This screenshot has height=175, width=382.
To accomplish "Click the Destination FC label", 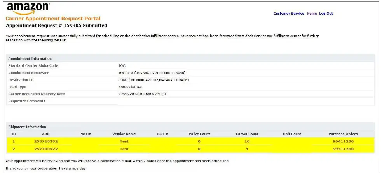I will pyautogui.click(x=21, y=80).
